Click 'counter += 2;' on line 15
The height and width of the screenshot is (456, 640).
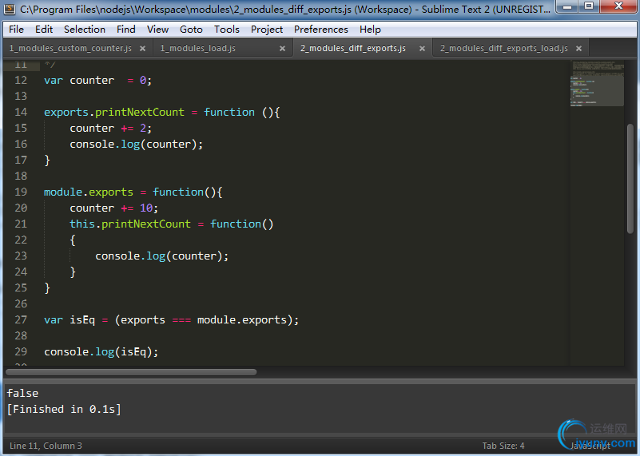[x=110, y=128]
